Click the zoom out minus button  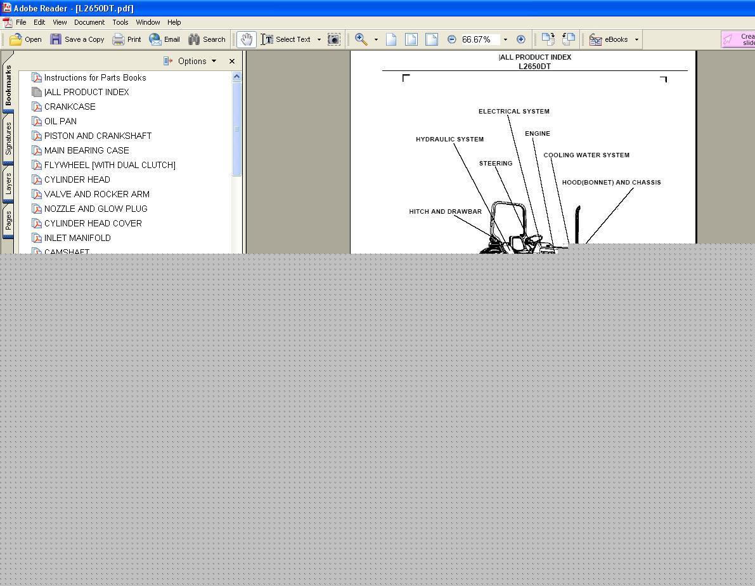tap(451, 39)
